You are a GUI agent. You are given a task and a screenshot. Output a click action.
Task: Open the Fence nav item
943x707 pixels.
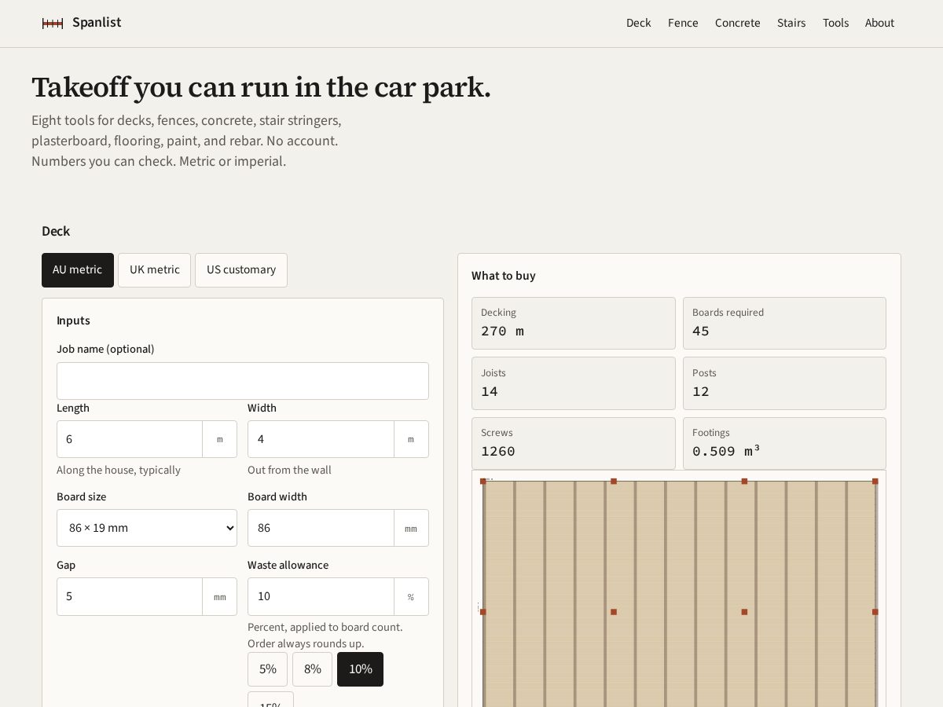(x=683, y=23)
